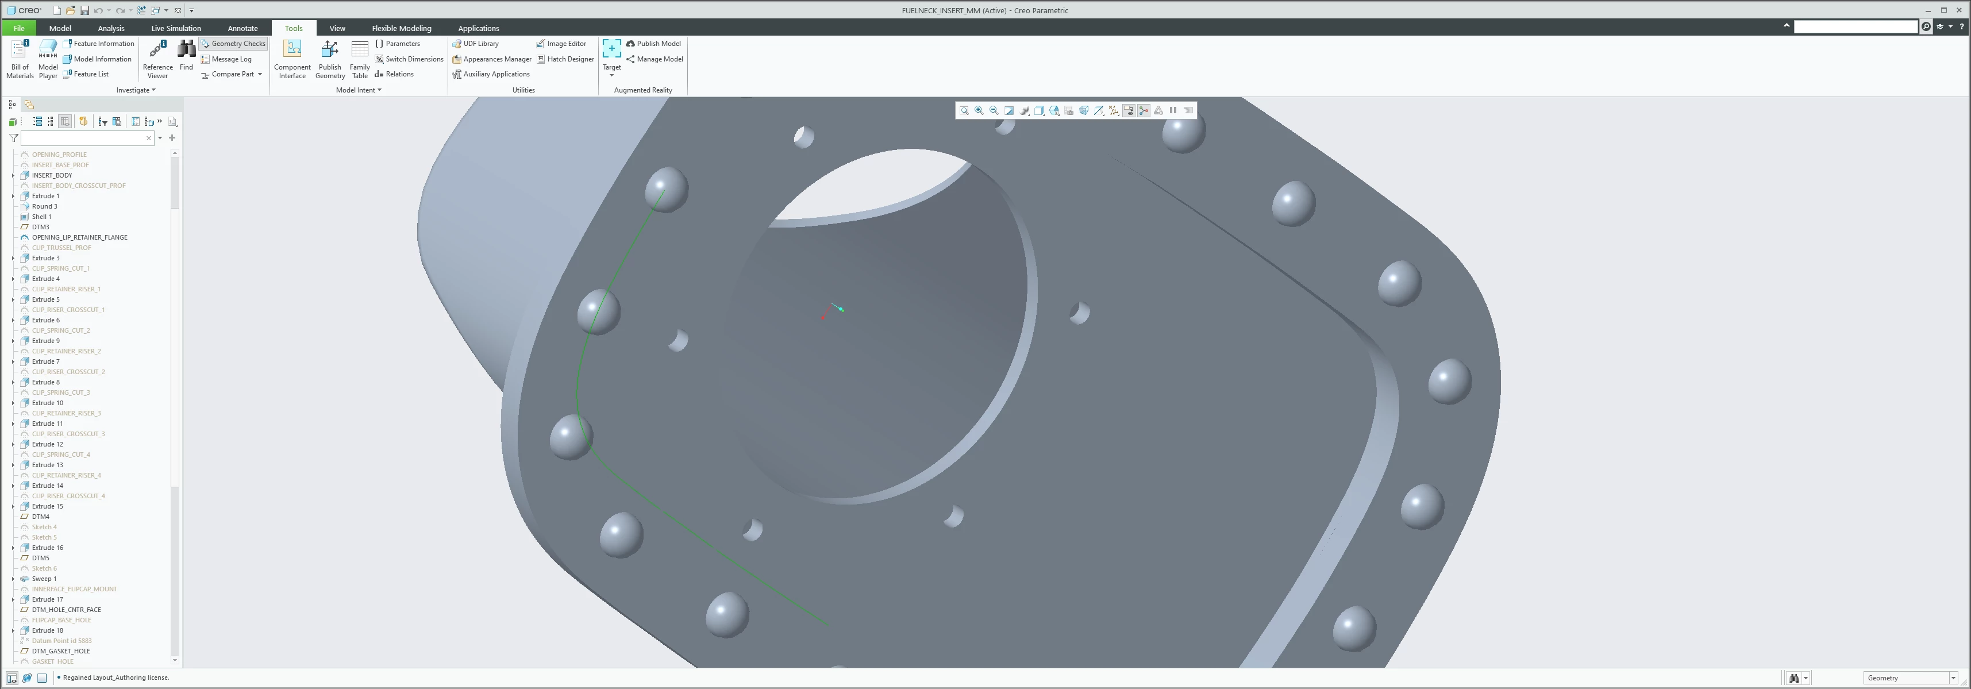Open the Family Table tool
Screen dimensions: 1971x689
click(x=360, y=58)
